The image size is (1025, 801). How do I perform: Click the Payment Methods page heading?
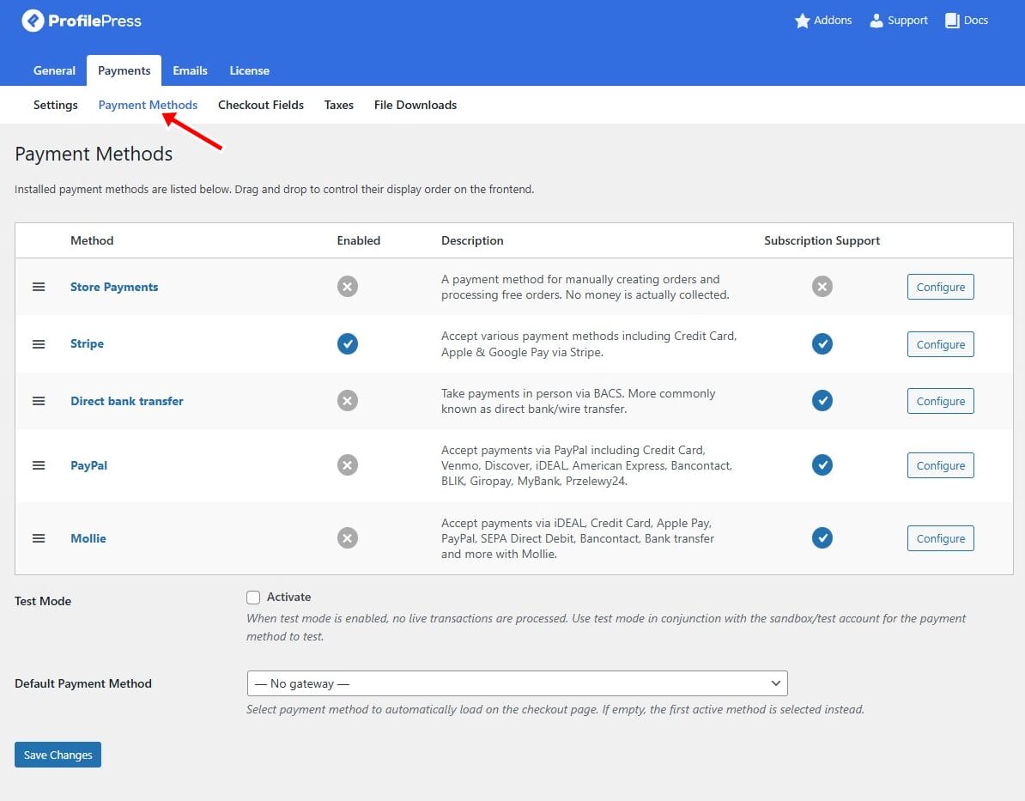click(x=94, y=154)
